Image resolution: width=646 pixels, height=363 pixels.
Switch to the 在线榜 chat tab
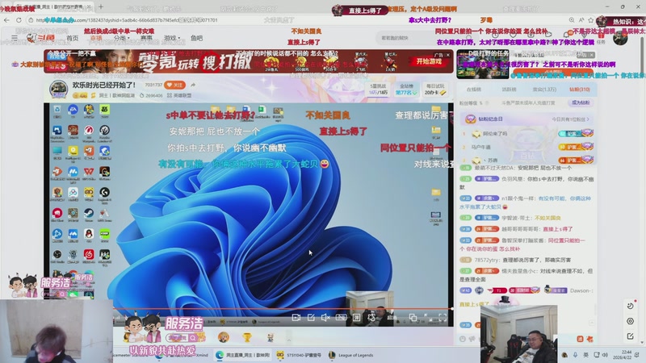tap(474, 90)
